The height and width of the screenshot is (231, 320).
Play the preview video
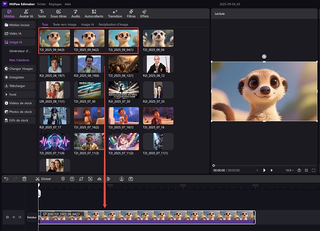click(264, 170)
